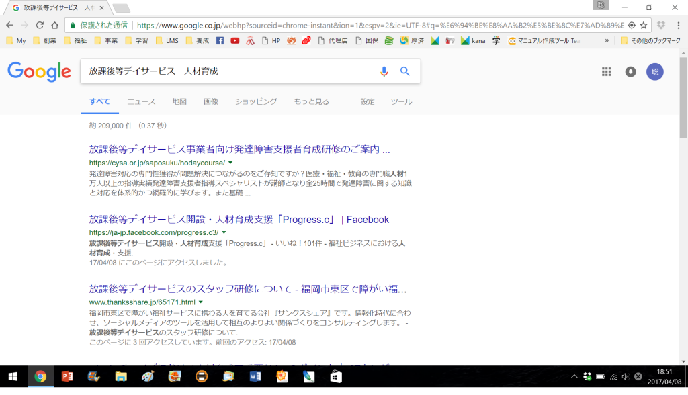The image size is (688, 395).
Task: Open the browser home page
Action: [x=55, y=26]
